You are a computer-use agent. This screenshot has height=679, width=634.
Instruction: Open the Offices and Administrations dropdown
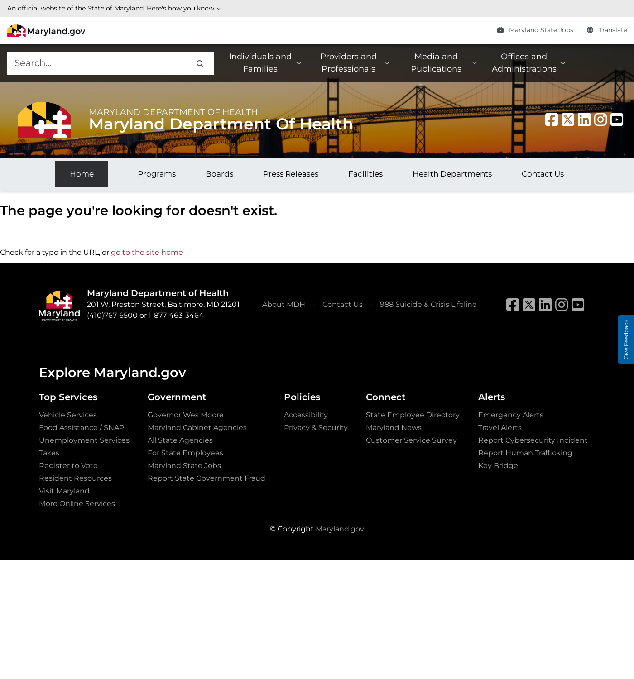click(529, 63)
